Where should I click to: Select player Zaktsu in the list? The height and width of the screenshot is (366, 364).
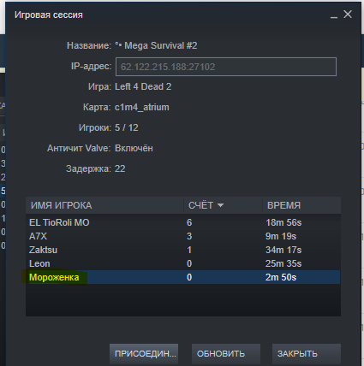pyautogui.click(x=183, y=250)
